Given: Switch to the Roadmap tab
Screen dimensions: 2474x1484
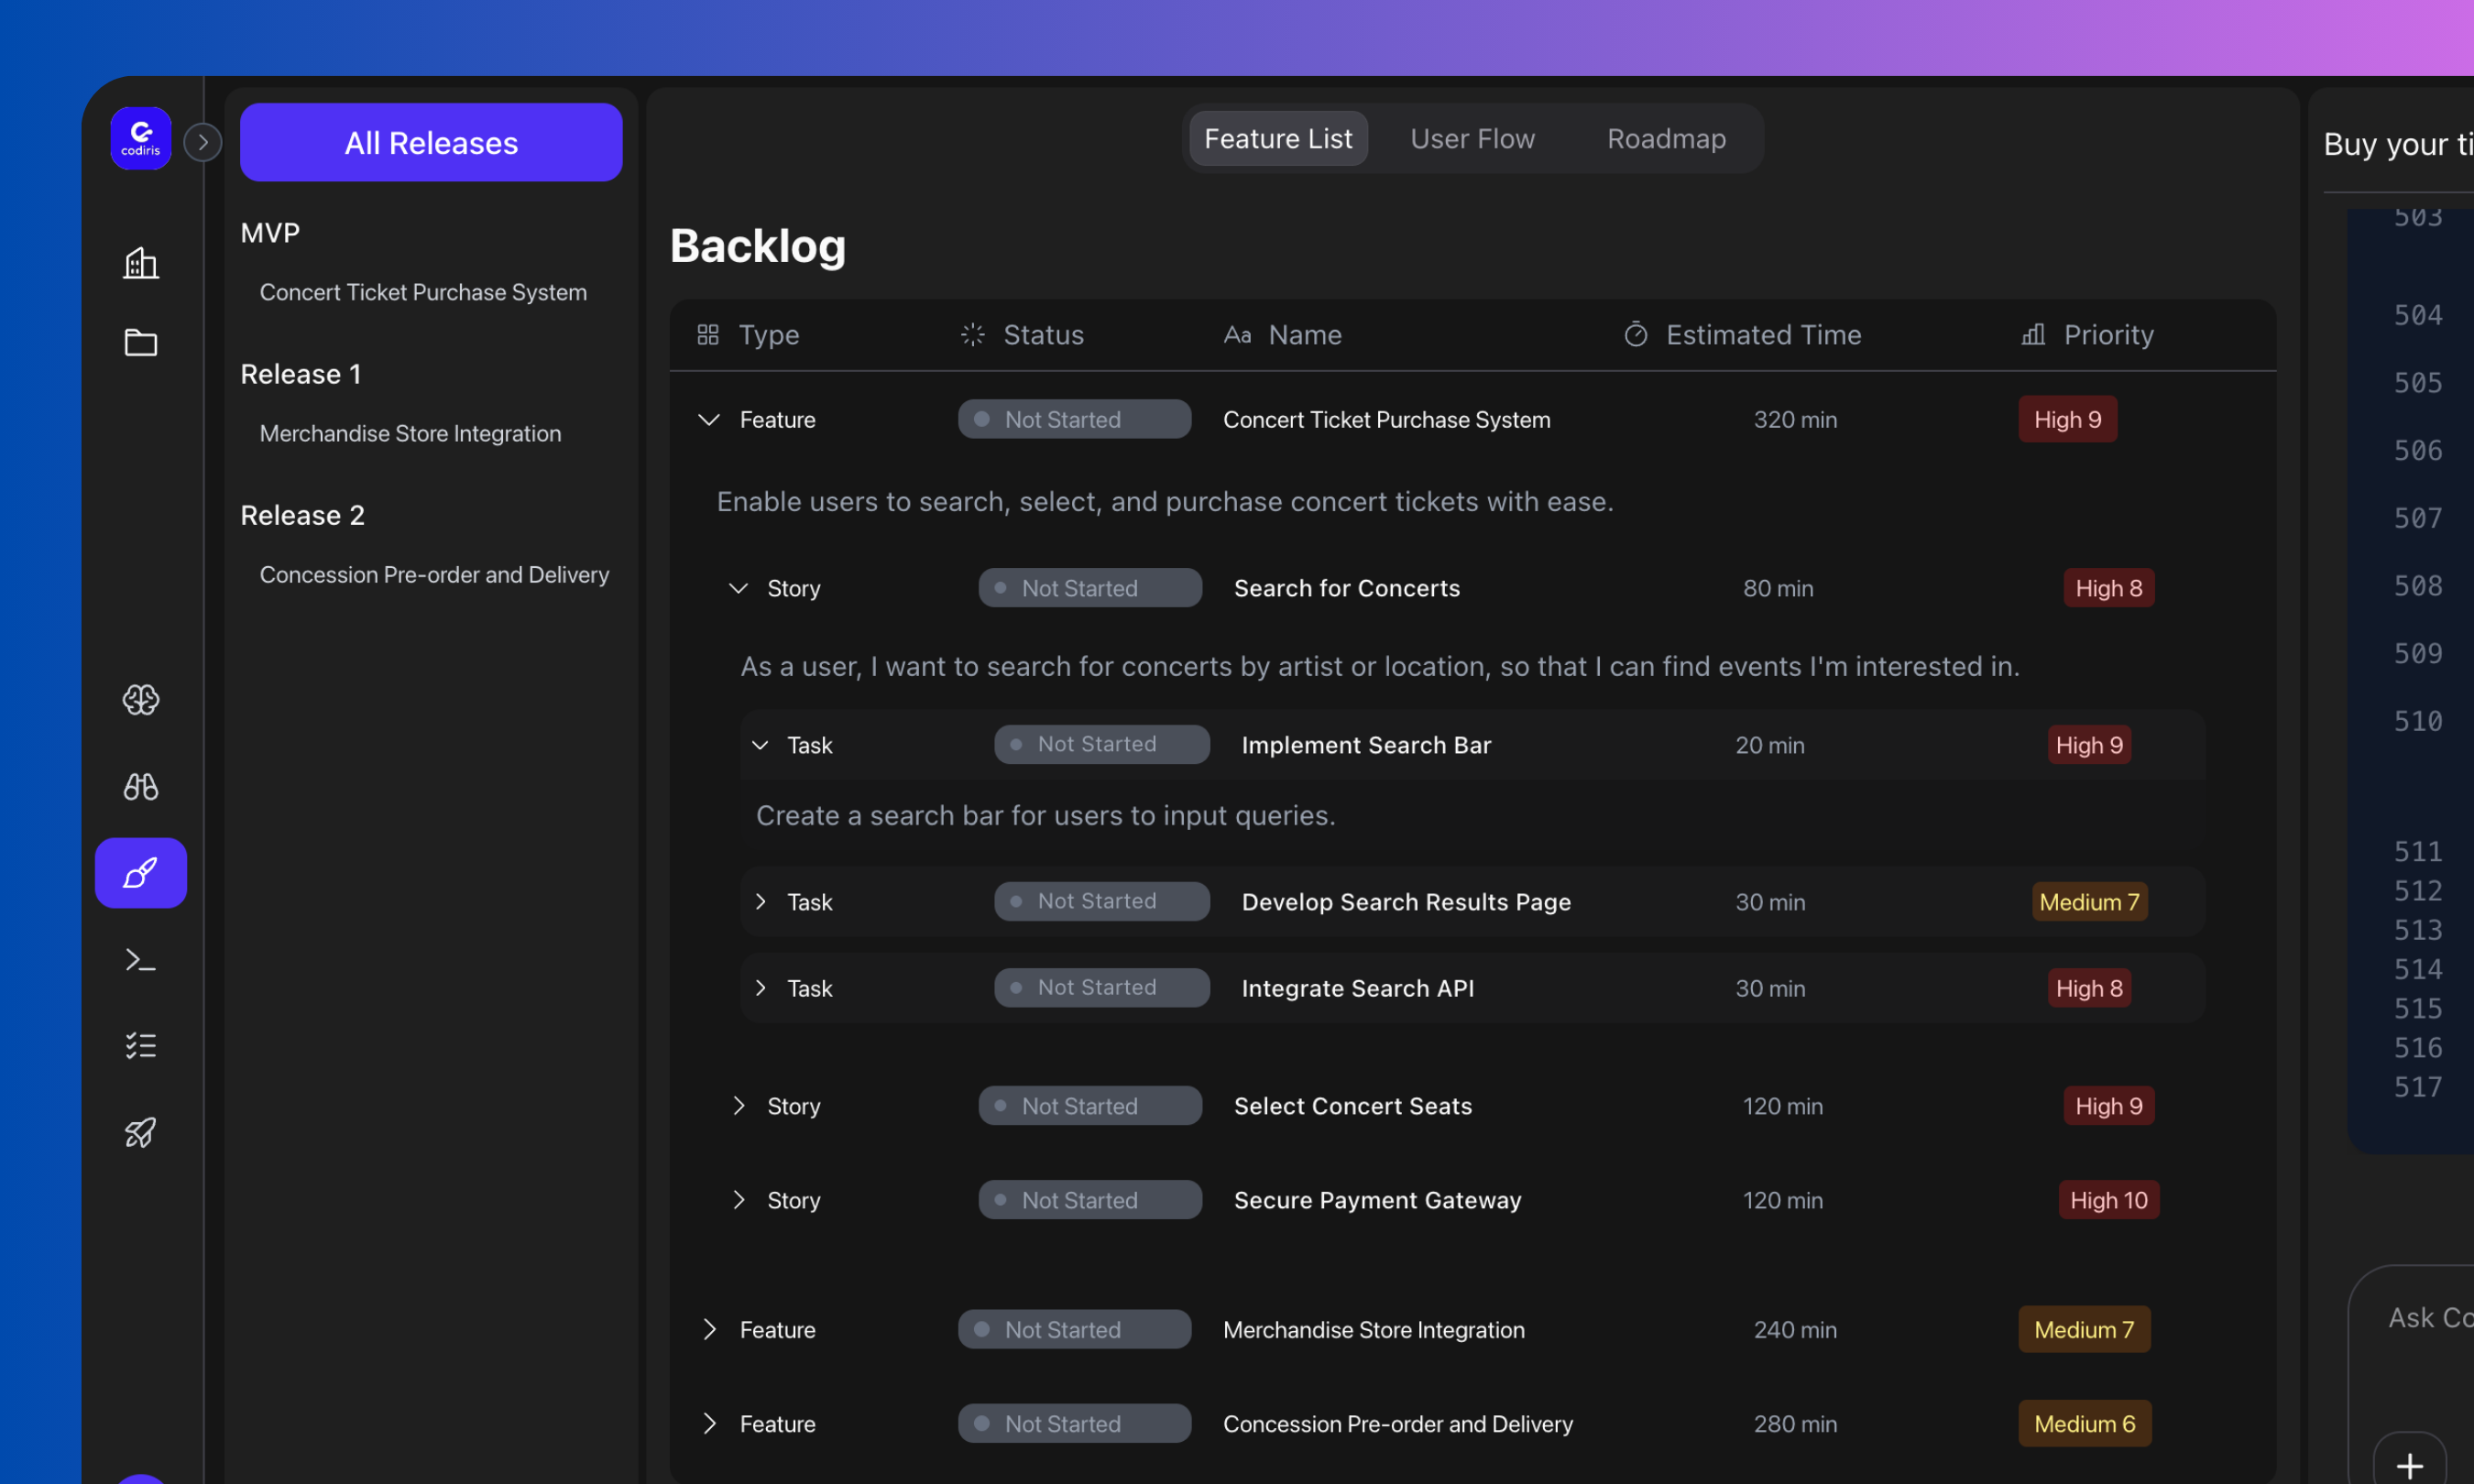Looking at the screenshot, I should 1666,139.
